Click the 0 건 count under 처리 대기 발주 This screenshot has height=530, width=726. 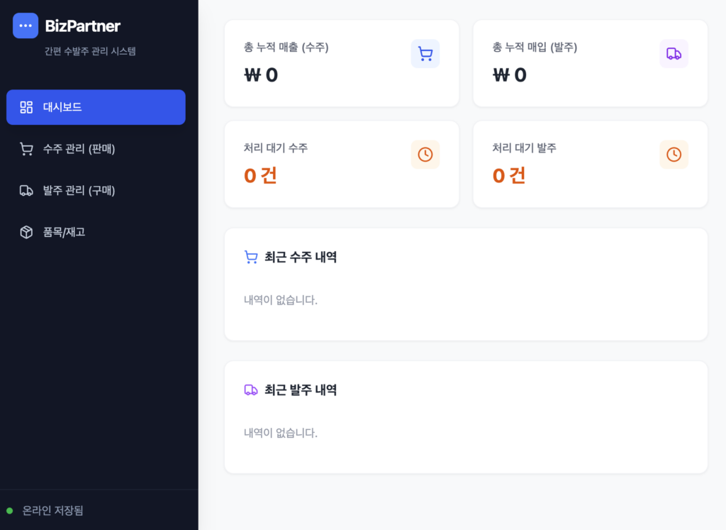(x=509, y=175)
